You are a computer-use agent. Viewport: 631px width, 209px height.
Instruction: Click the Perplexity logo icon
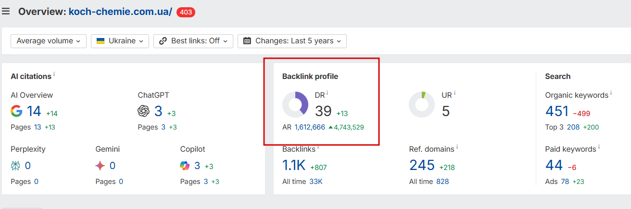click(x=15, y=166)
